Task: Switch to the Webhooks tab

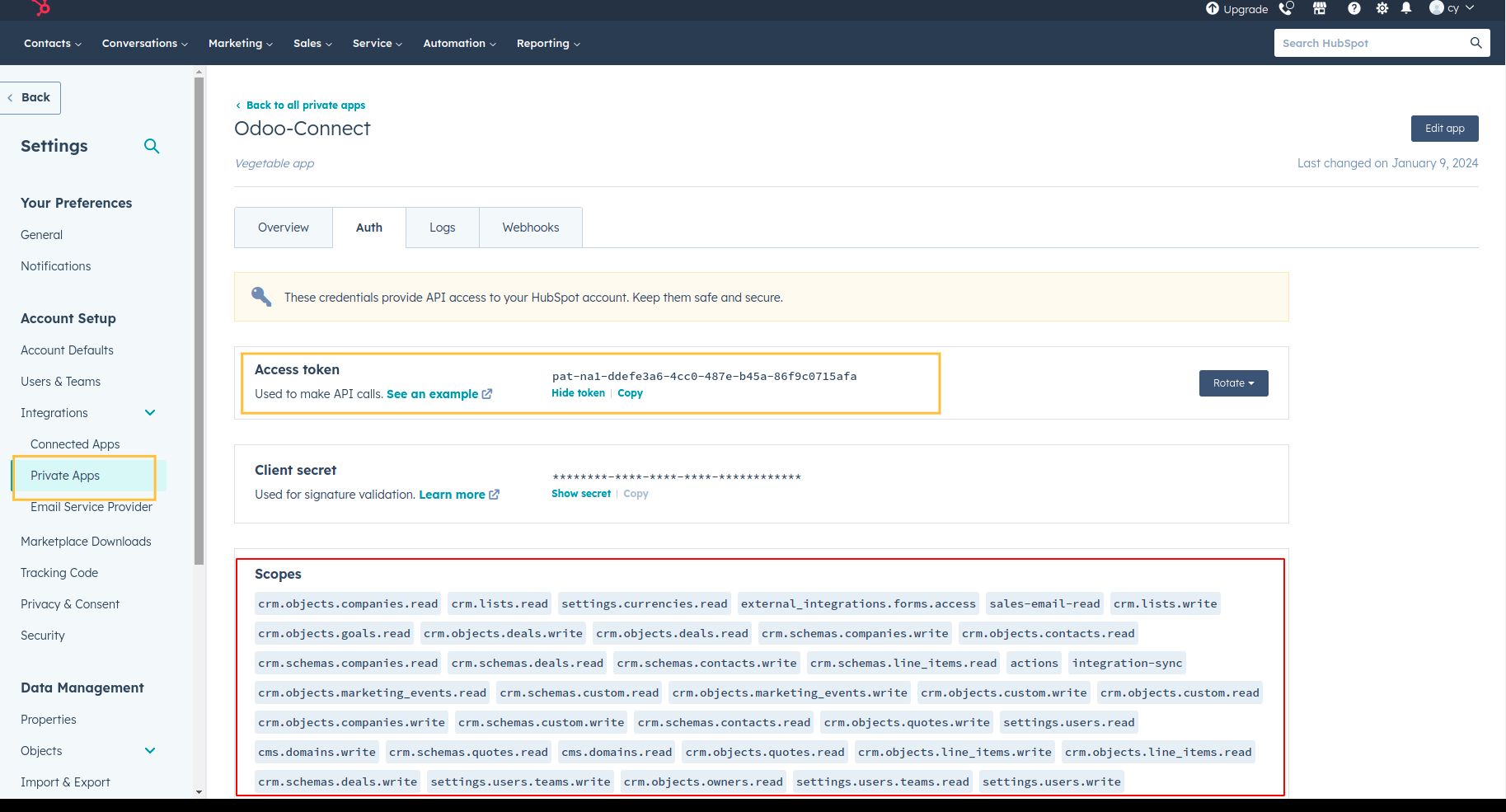Action: (x=531, y=228)
